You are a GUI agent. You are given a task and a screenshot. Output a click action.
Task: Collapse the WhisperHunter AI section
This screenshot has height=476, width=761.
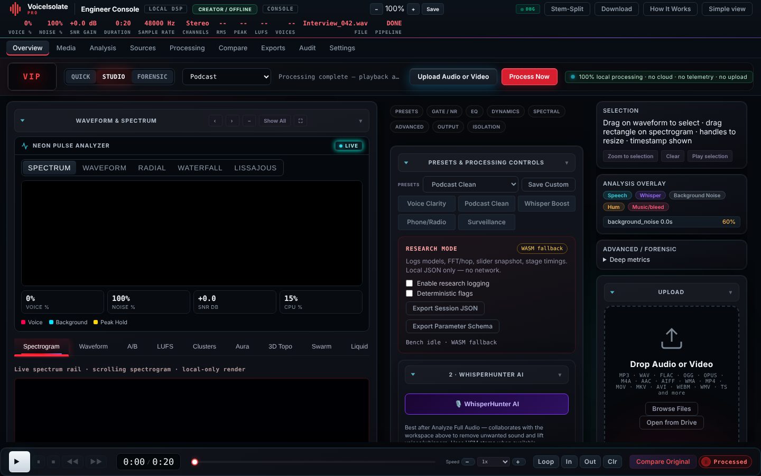413,374
